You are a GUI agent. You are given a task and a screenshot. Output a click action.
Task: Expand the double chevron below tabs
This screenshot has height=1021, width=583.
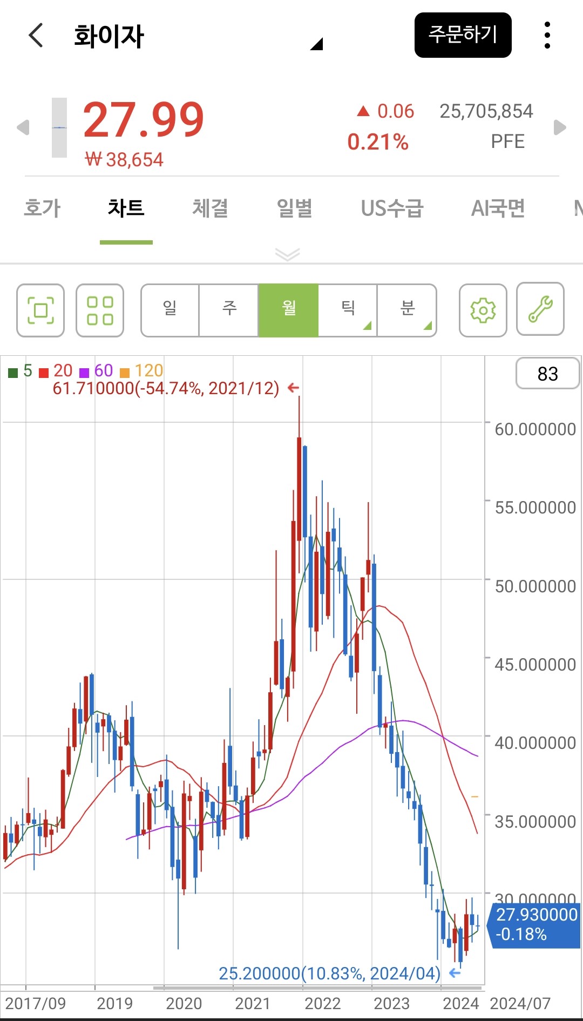(287, 254)
